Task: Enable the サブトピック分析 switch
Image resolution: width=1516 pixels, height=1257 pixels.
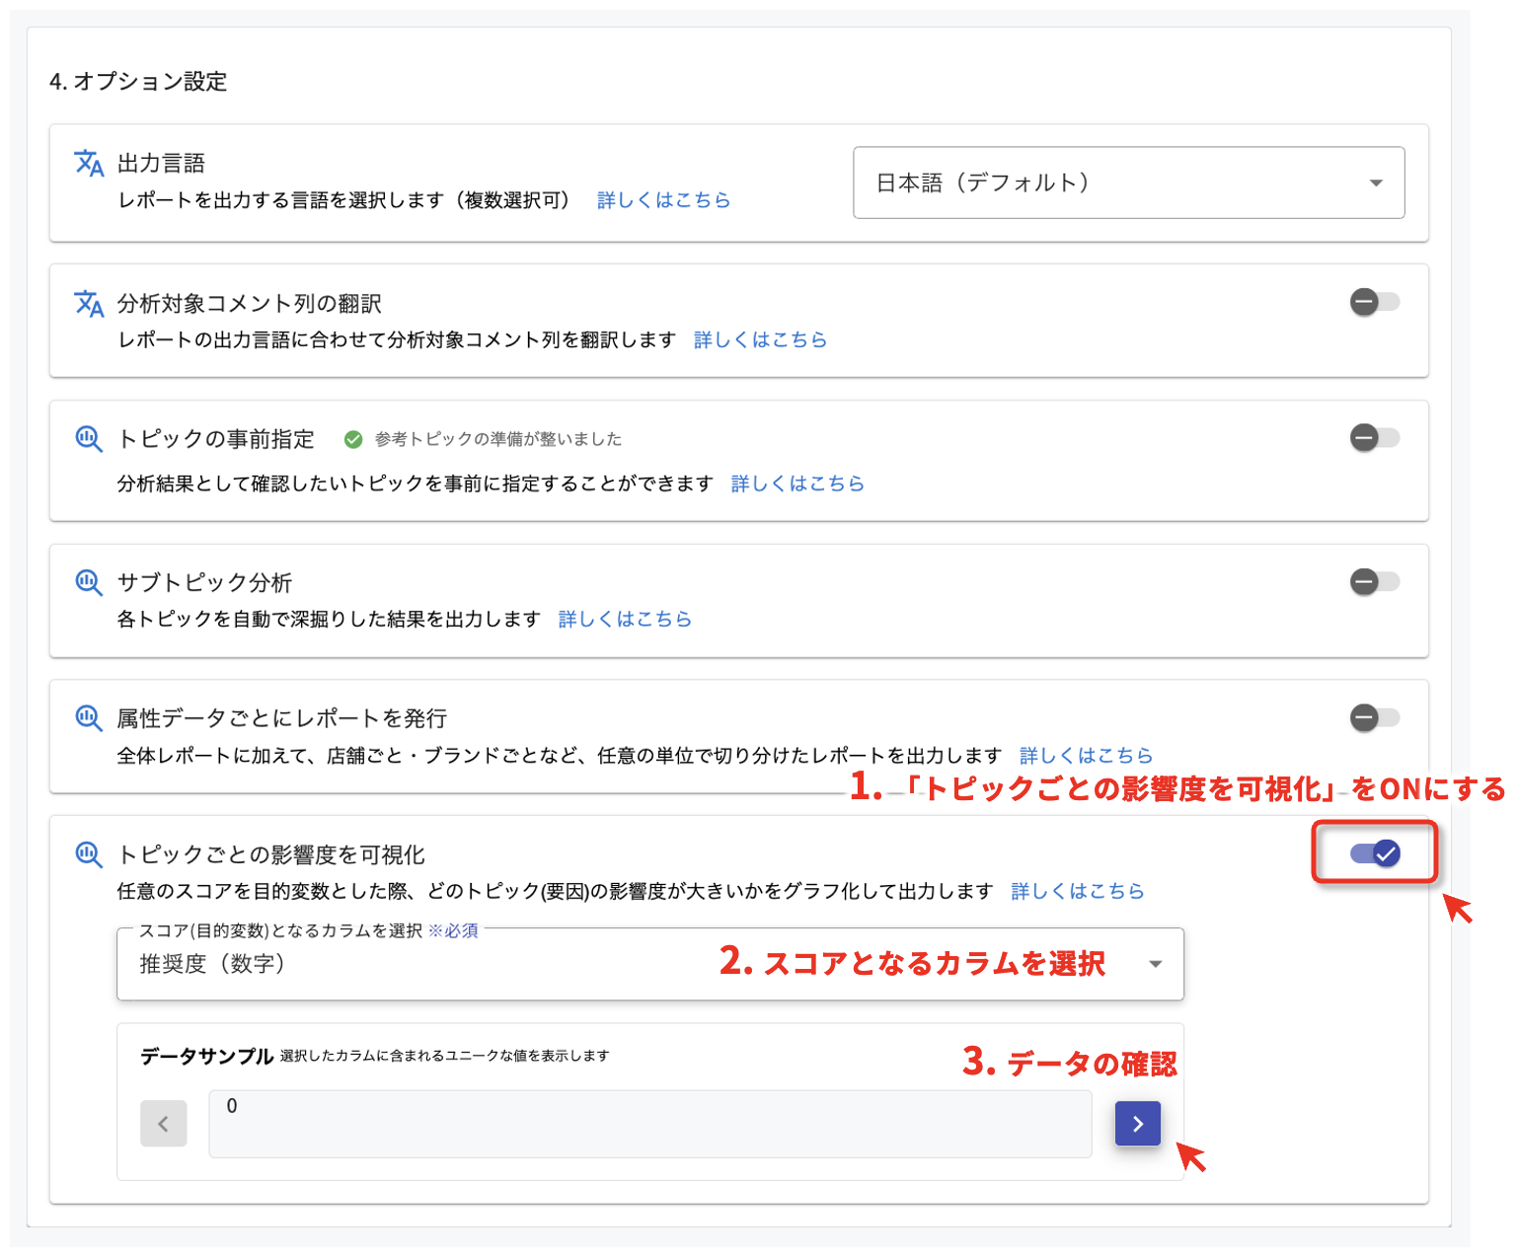Action: 1375,581
